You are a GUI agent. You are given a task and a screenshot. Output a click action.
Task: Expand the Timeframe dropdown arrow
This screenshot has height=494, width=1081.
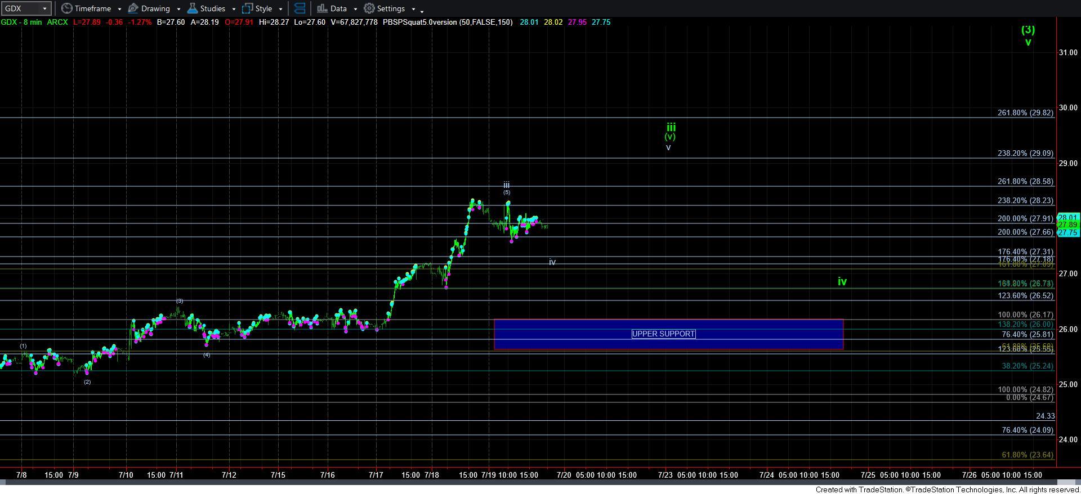coord(119,9)
